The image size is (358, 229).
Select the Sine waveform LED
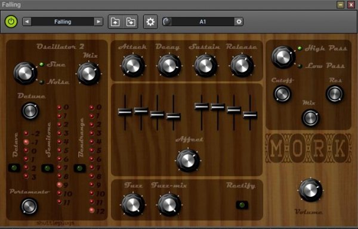(x=42, y=64)
